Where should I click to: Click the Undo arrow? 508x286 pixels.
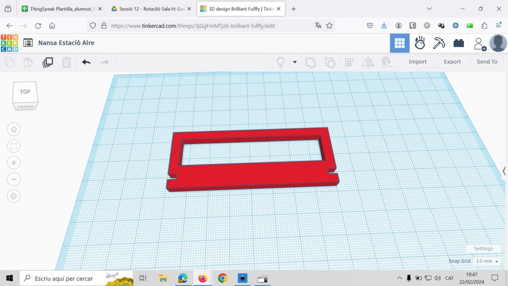86,62
